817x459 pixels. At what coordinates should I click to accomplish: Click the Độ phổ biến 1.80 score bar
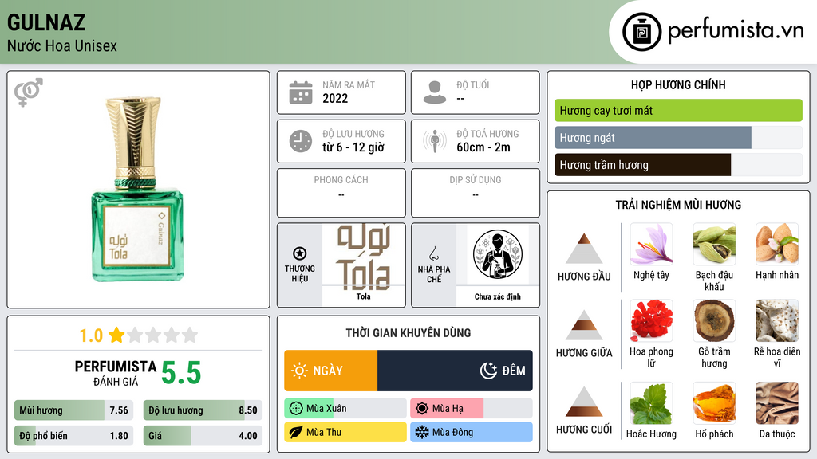point(73,436)
